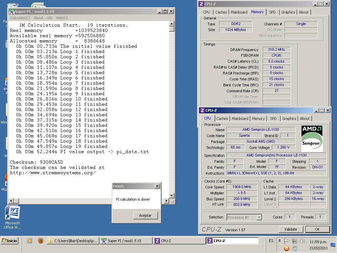
Task: Open About tab in front CPU-Z
Action: coord(304,119)
